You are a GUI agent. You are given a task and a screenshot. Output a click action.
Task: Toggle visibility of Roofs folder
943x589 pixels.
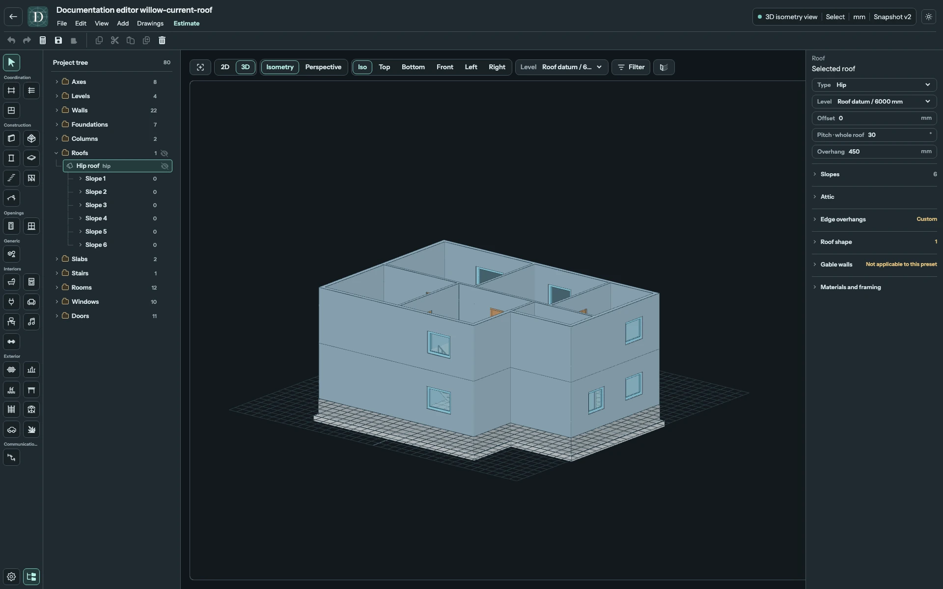[x=165, y=153]
